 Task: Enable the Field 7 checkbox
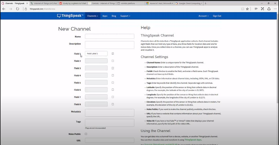pos(113,97)
